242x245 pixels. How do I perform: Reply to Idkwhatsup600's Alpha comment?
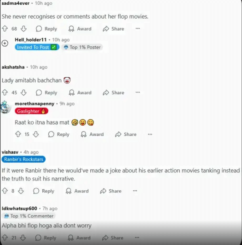(46, 237)
